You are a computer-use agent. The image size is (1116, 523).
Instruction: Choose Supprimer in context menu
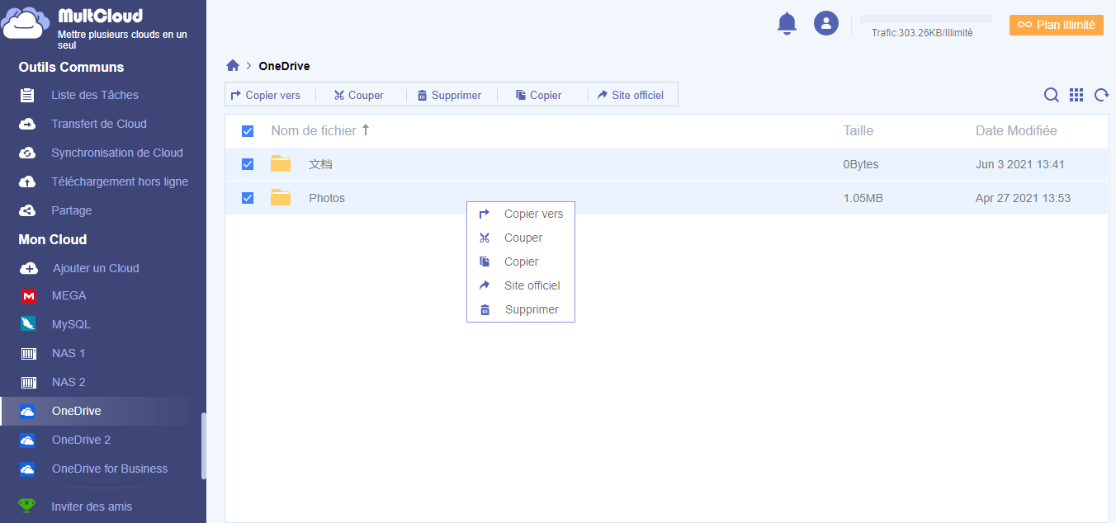coord(521,309)
